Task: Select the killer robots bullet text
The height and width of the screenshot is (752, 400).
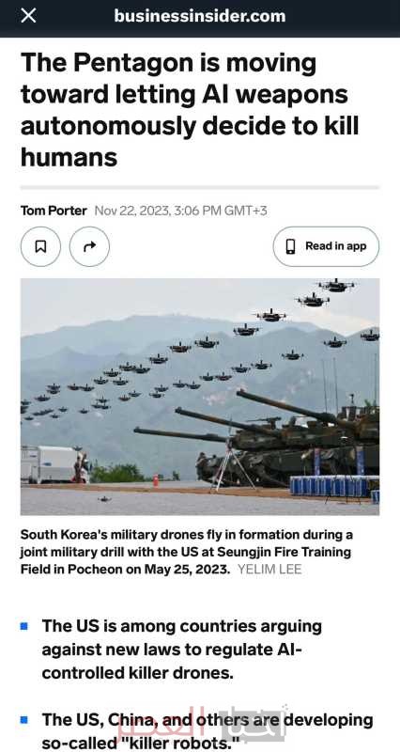Action: point(208,731)
